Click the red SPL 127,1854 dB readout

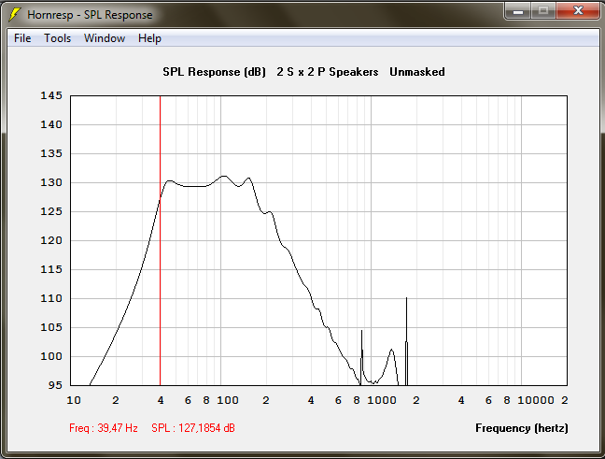(193, 428)
